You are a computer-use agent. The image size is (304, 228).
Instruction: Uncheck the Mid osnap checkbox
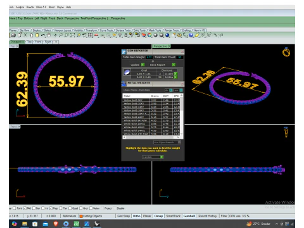click(x=25, y=208)
